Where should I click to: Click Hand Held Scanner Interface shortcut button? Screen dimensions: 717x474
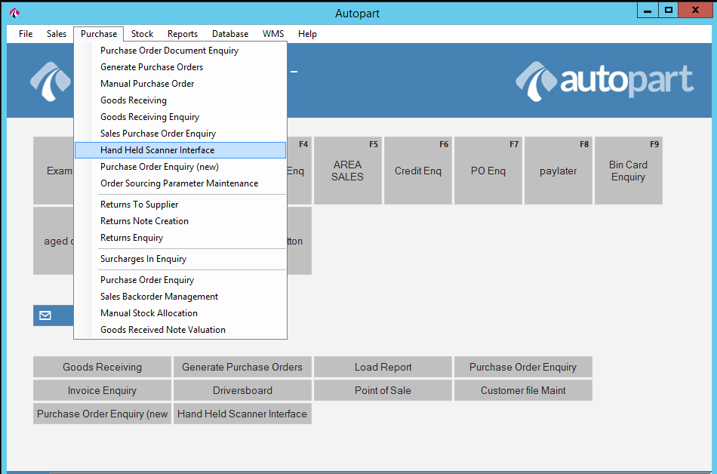(x=242, y=414)
